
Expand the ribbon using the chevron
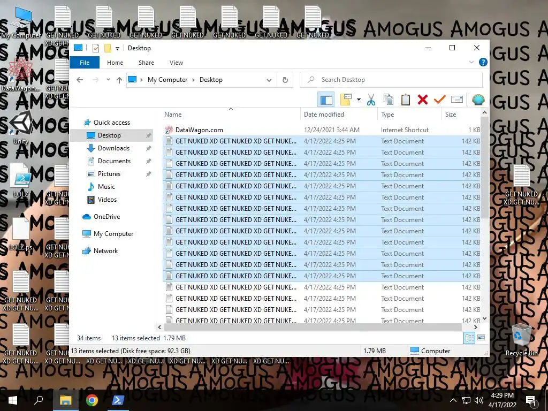pos(471,62)
